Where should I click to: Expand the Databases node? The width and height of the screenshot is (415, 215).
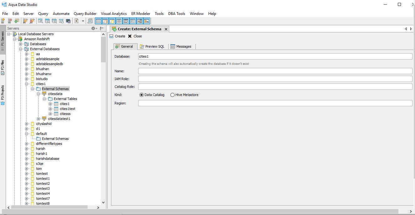pyautogui.click(x=21, y=44)
